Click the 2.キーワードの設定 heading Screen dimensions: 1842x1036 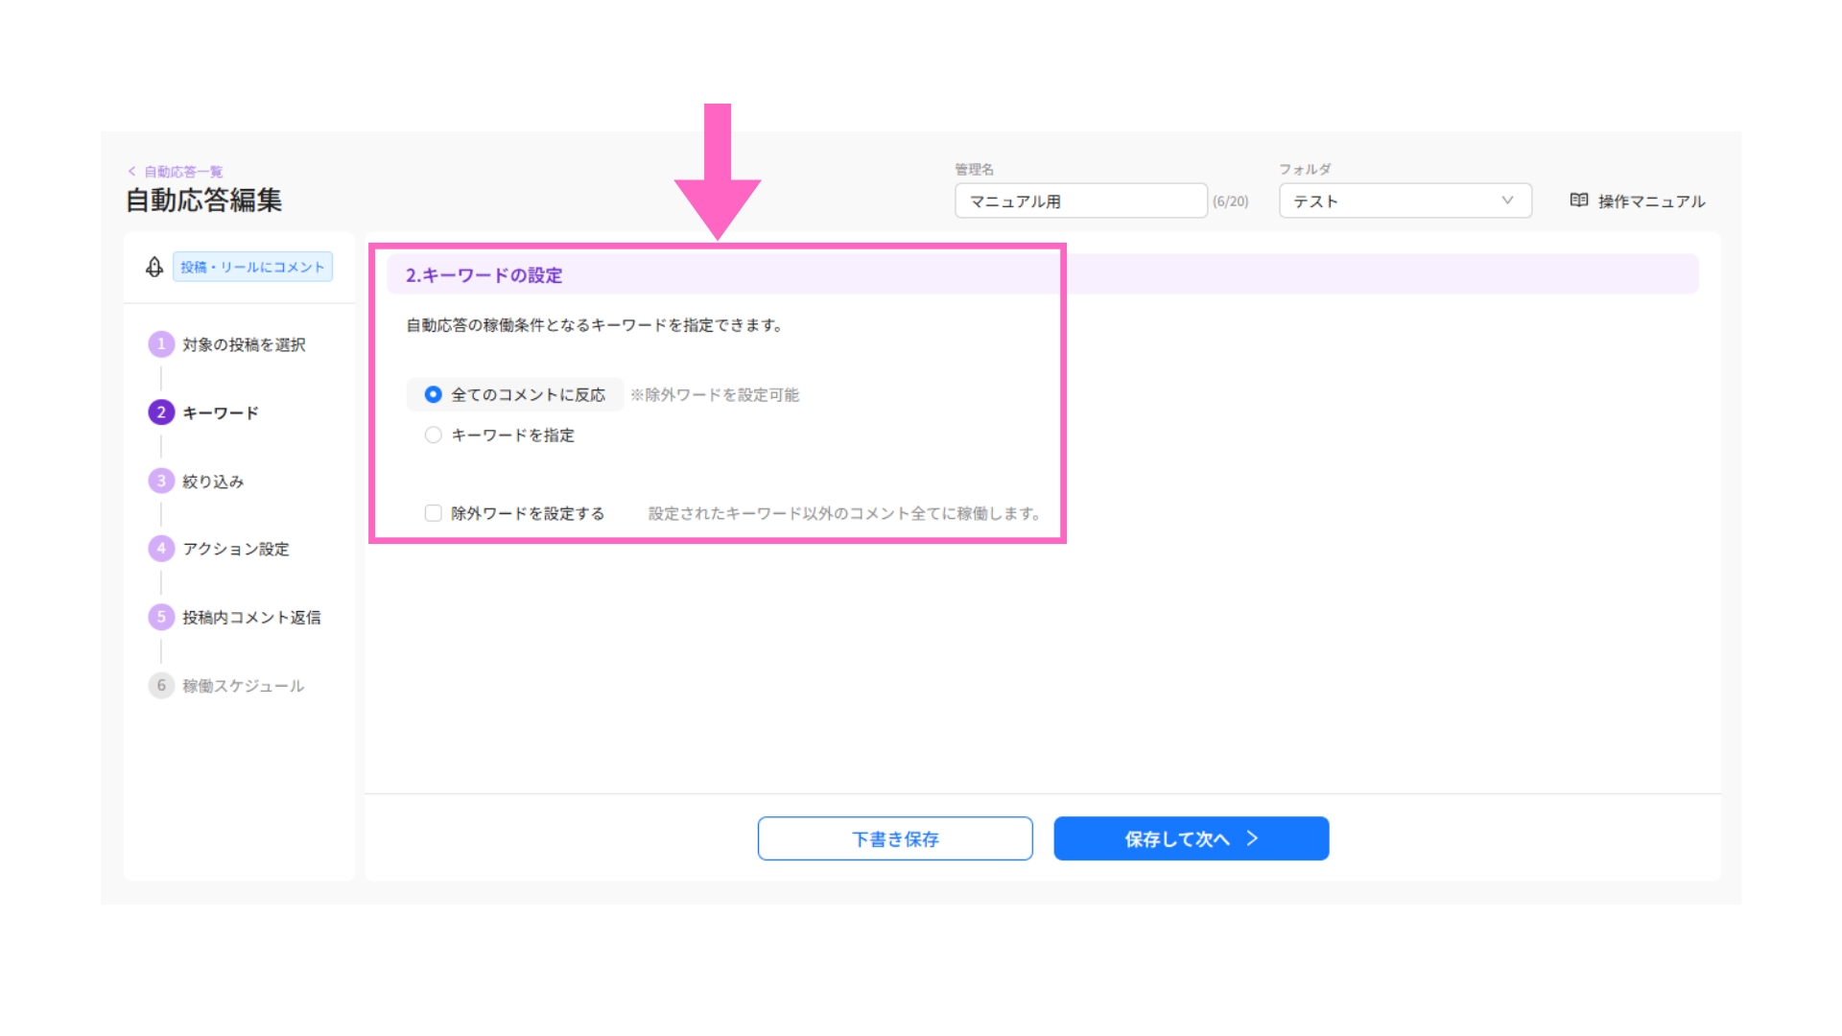(x=484, y=275)
